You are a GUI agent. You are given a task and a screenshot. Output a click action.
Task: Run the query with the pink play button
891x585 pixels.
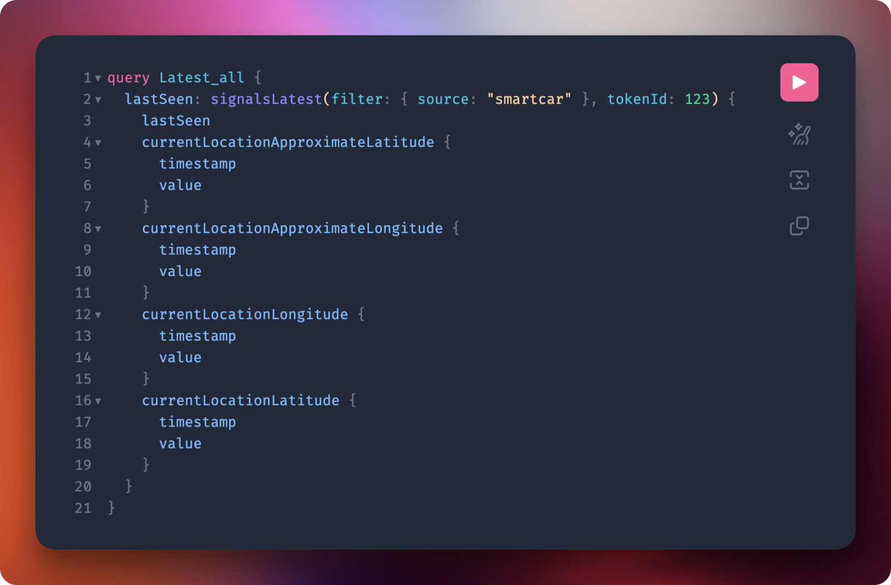pos(799,82)
